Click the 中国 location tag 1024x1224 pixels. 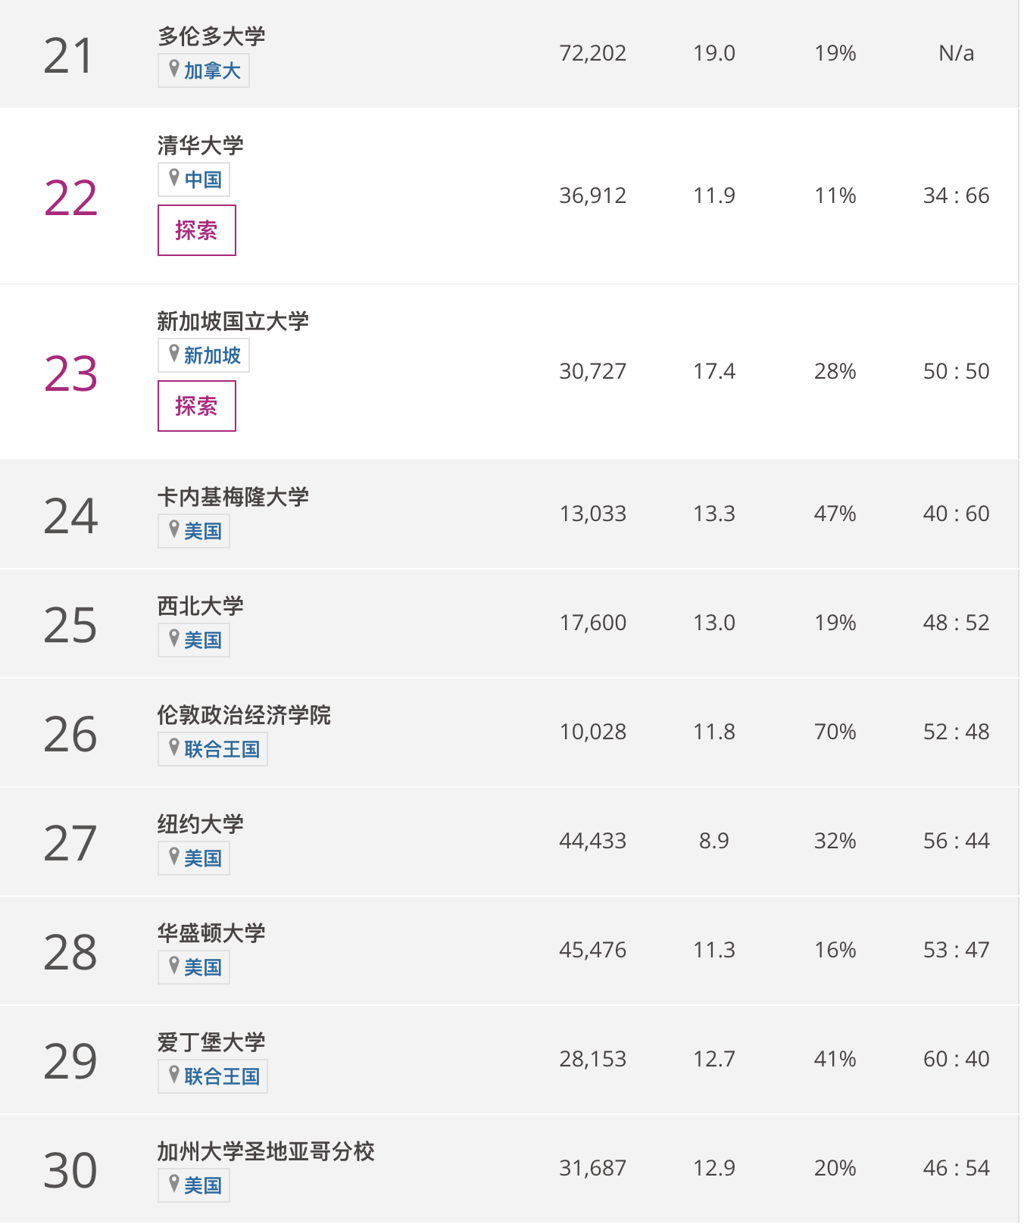click(194, 180)
